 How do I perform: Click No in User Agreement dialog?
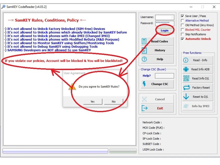114,102
